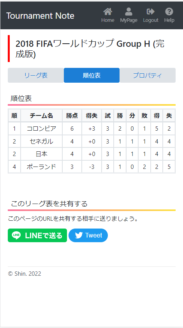This screenshot has height=328, width=183.
Task: Click the 勝点 column header
Action: pyautogui.click(x=72, y=116)
